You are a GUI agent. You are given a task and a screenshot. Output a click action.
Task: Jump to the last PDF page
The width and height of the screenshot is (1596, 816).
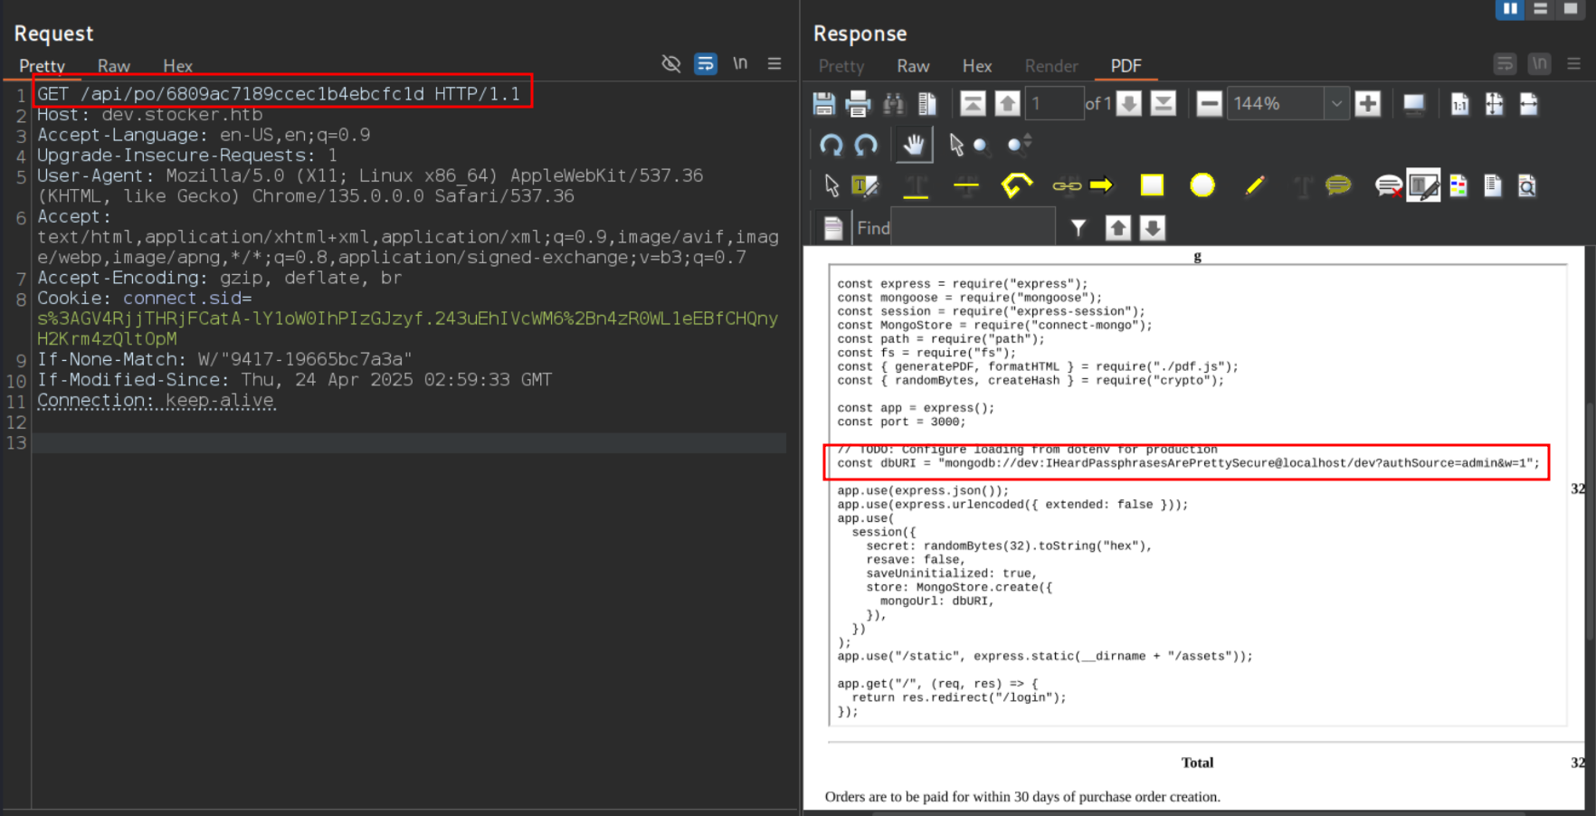pyautogui.click(x=1164, y=103)
